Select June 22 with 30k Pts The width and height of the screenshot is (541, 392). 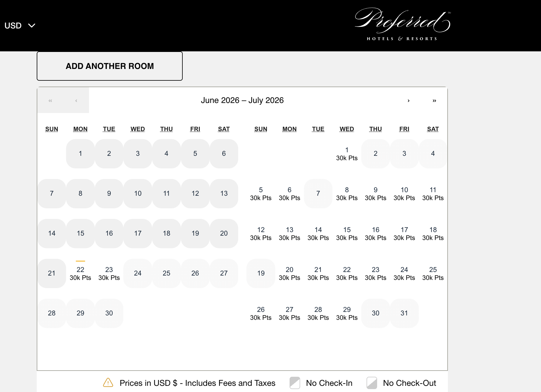tap(80, 273)
